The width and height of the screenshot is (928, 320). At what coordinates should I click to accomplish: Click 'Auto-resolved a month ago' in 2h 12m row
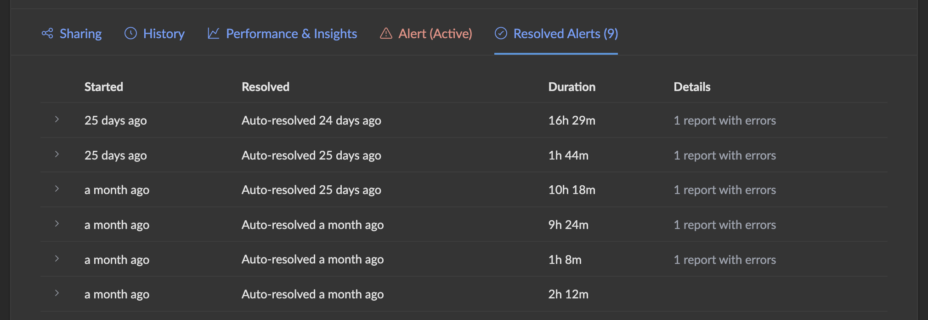[313, 294]
